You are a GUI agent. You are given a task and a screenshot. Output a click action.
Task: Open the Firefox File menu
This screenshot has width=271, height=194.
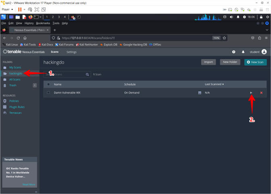(4, 23)
